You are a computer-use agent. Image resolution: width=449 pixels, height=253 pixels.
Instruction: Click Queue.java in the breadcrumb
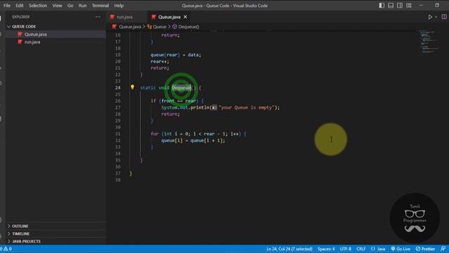point(130,27)
